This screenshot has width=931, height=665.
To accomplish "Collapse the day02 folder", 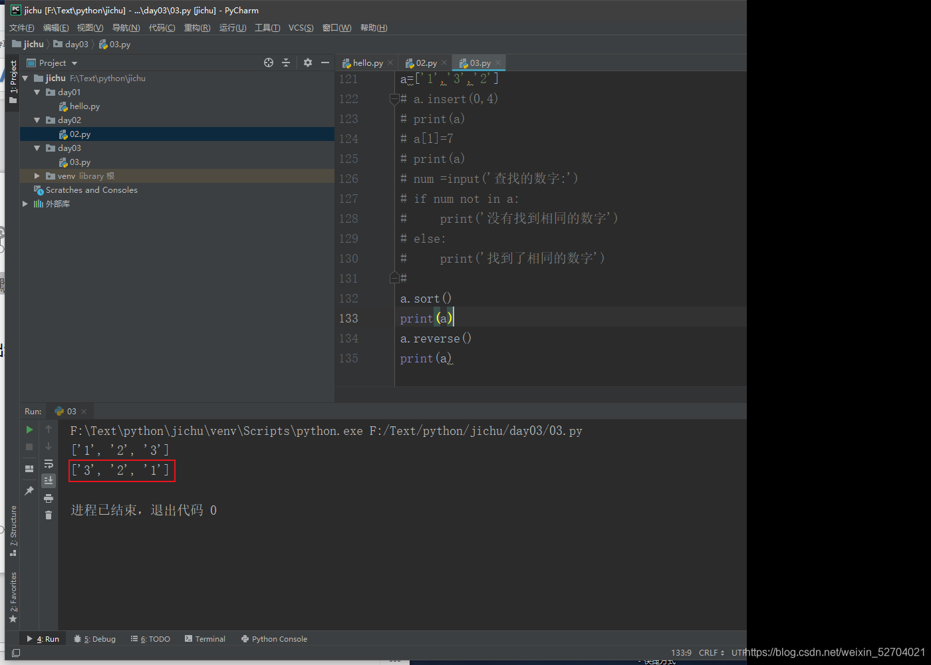I will 37,120.
